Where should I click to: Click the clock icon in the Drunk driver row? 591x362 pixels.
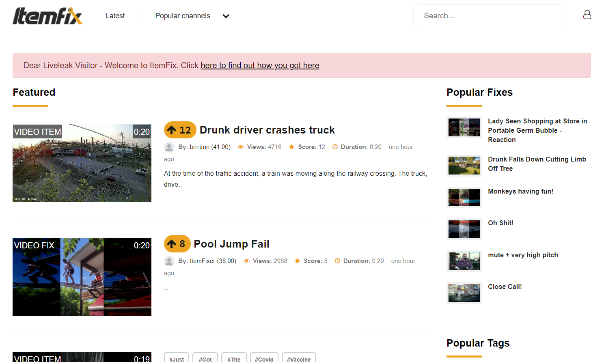pyautogui.click(x=335, y=147)
